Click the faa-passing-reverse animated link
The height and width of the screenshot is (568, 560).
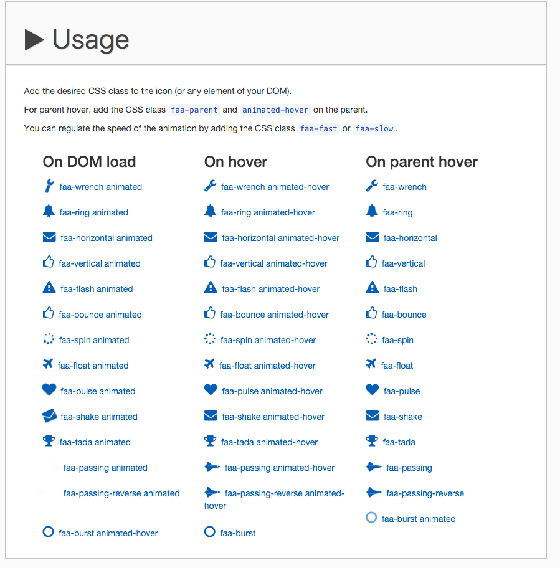pos(121,493)
